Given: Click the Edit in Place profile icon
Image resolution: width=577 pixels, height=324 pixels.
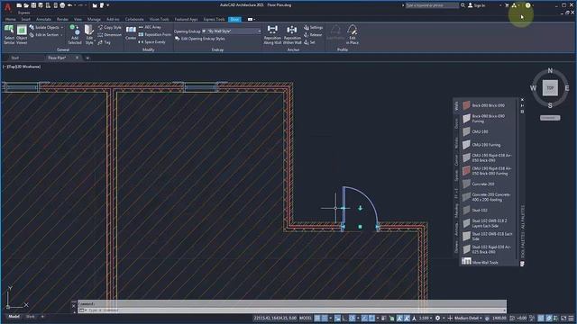Looking at the screenshot, I should point(353,34).
